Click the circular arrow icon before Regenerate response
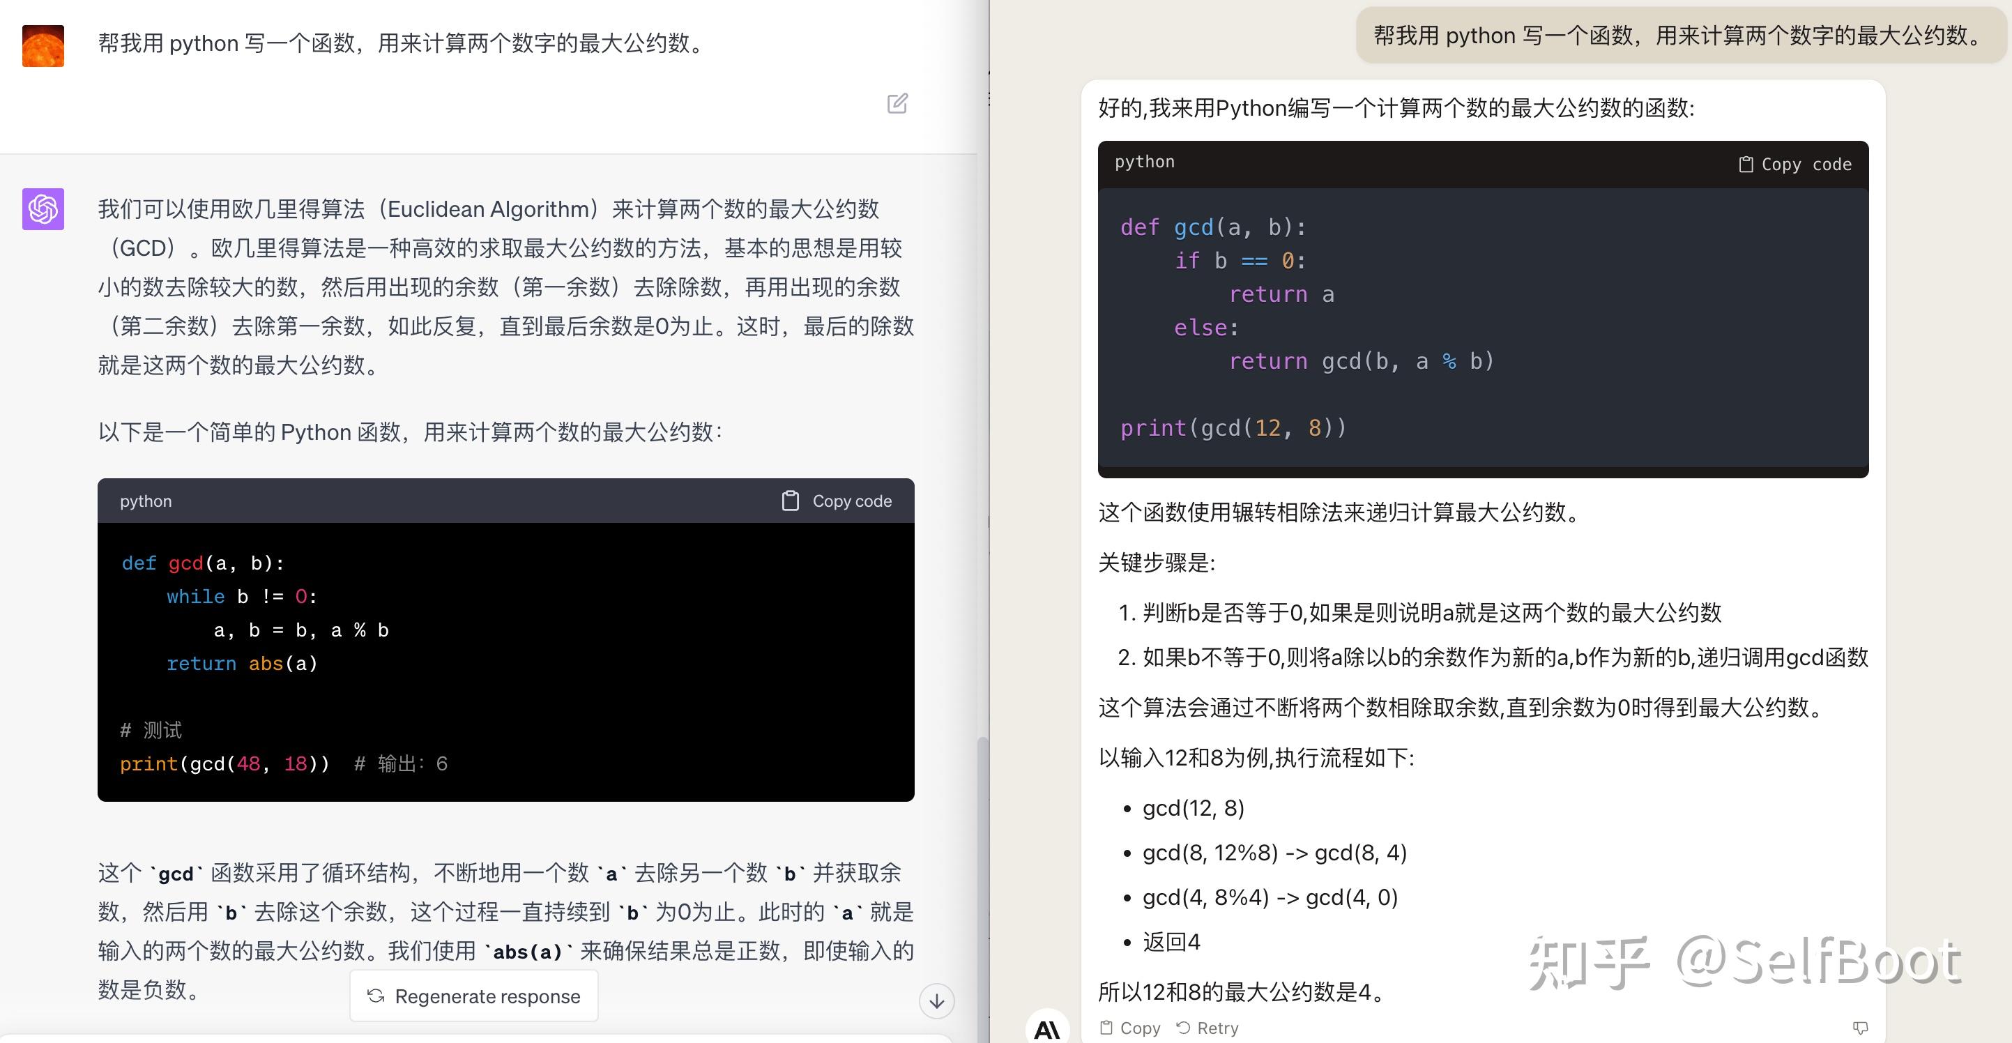2012x1043 pixels. (x=376, y=996)
